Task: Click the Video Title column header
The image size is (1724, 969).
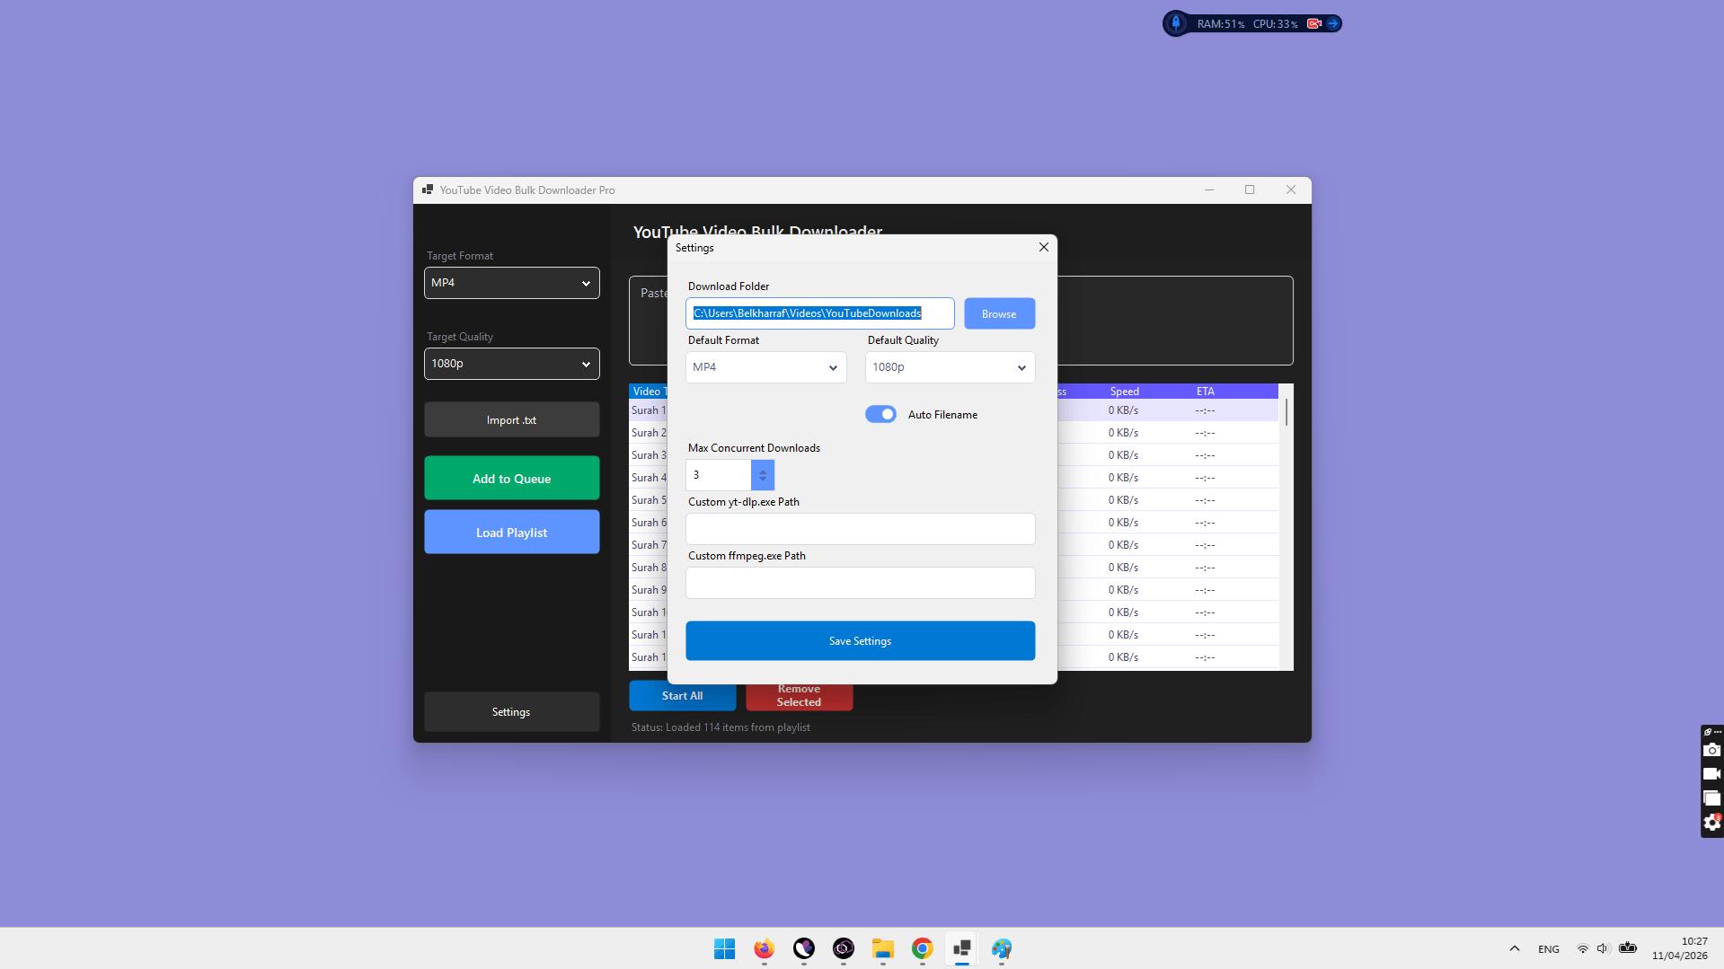Action: coord(649,392)
